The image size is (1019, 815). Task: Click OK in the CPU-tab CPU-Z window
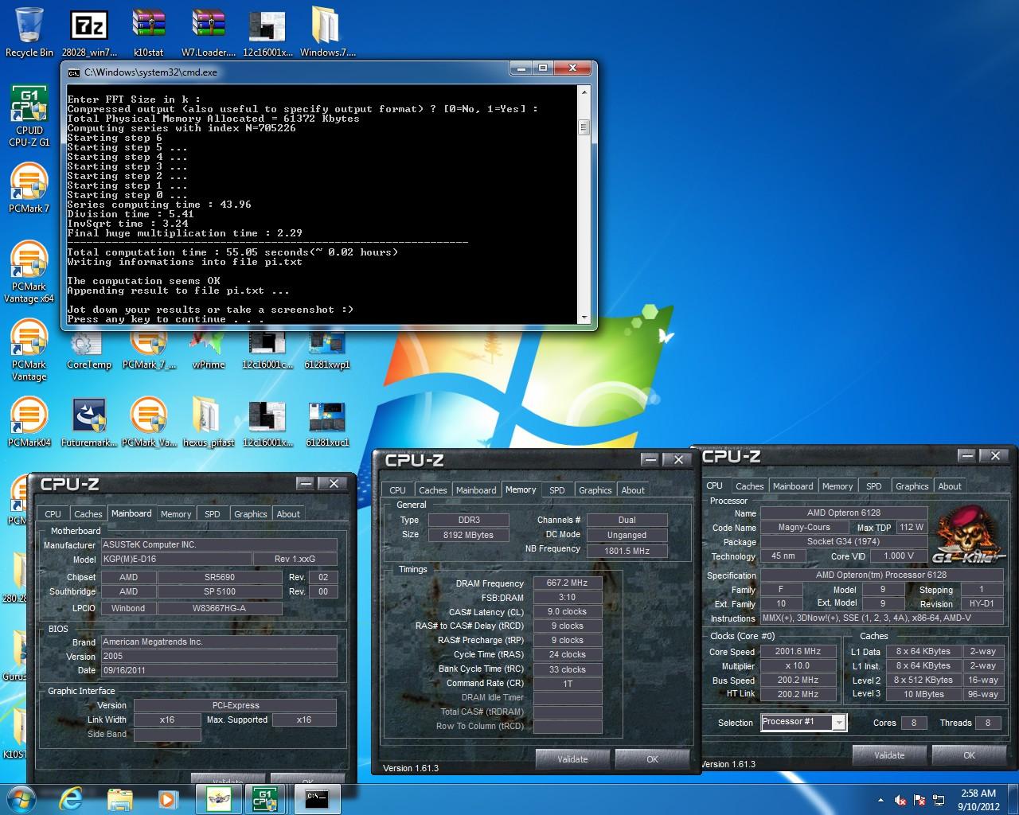click(969, 755)
